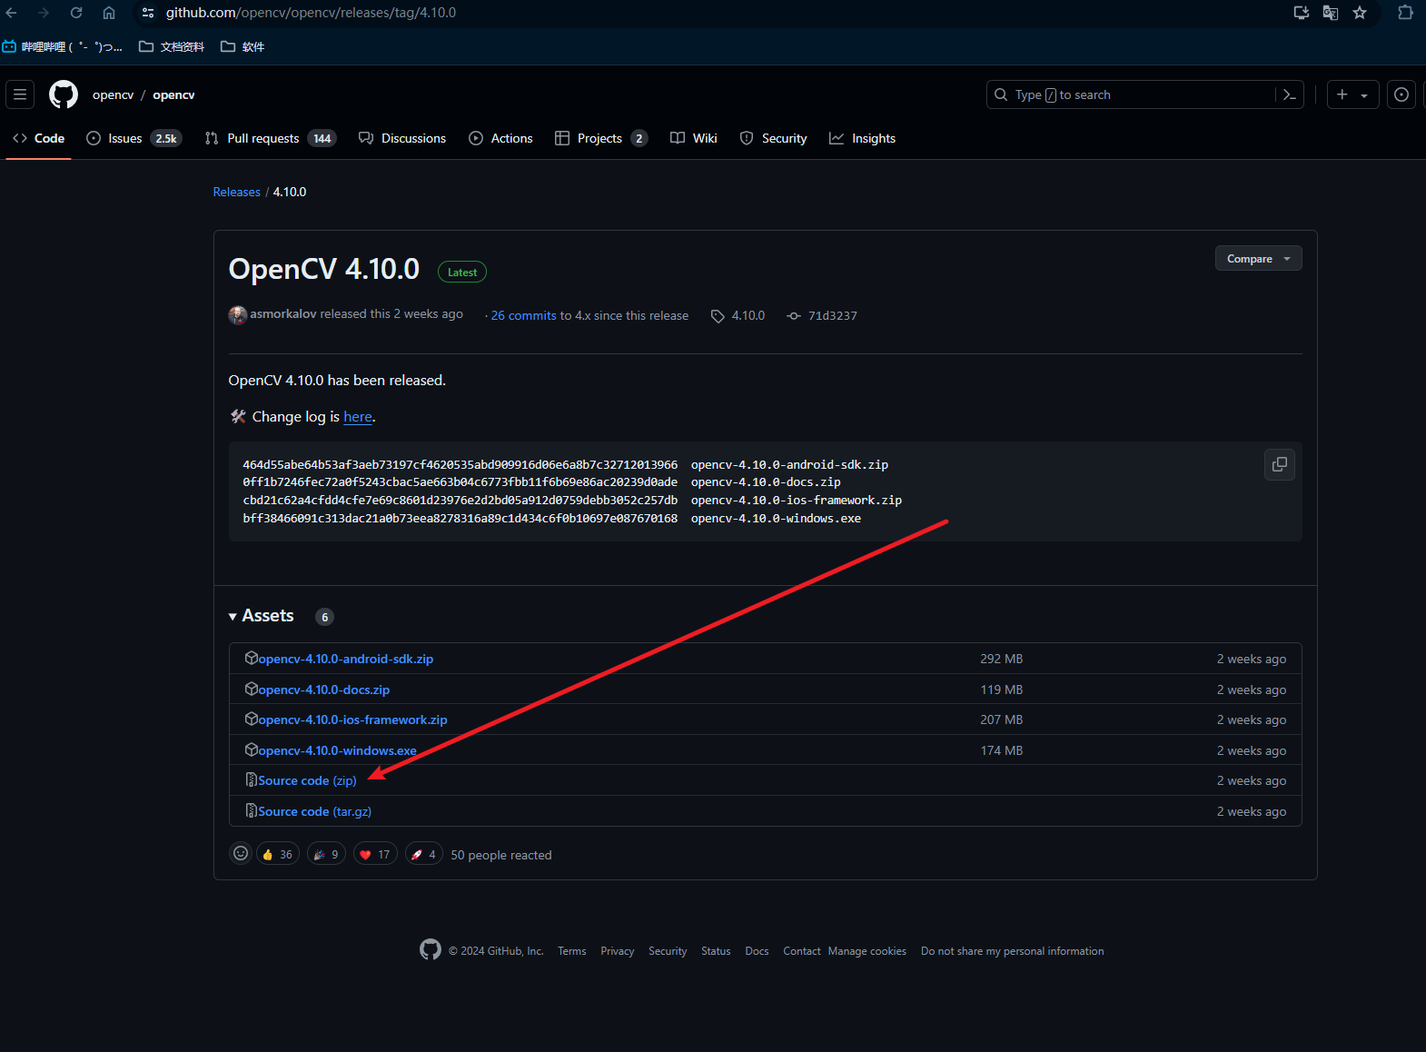Open the 文档资料 bookmarks folder

(172, 46)
